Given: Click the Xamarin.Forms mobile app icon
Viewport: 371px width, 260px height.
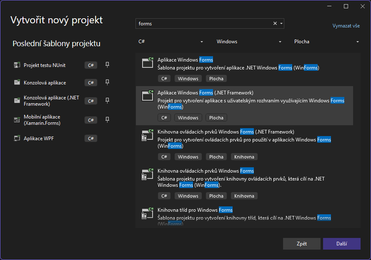Looking at the screenshot, I should pos(17,120).
